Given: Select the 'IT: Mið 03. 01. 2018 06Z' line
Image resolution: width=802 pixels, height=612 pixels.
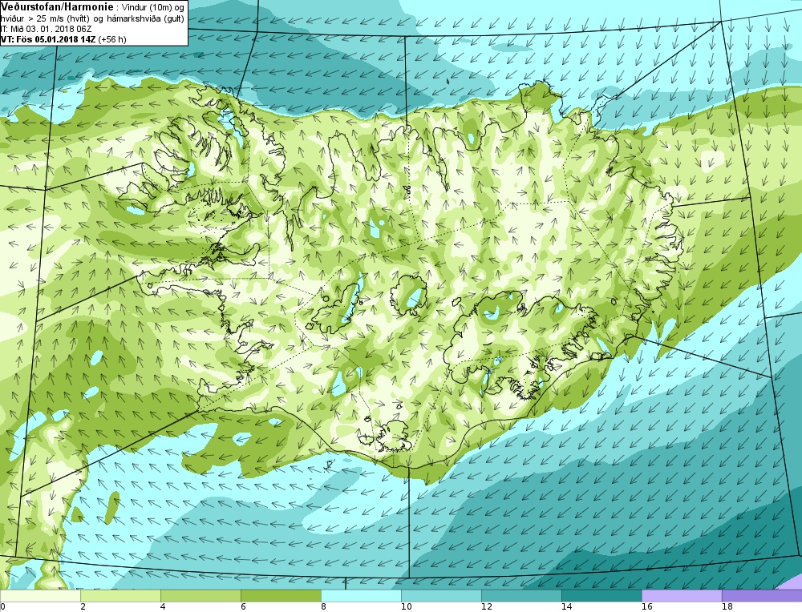Looking at the screenshot, I should pyautogui.click(x=46, y=29).
